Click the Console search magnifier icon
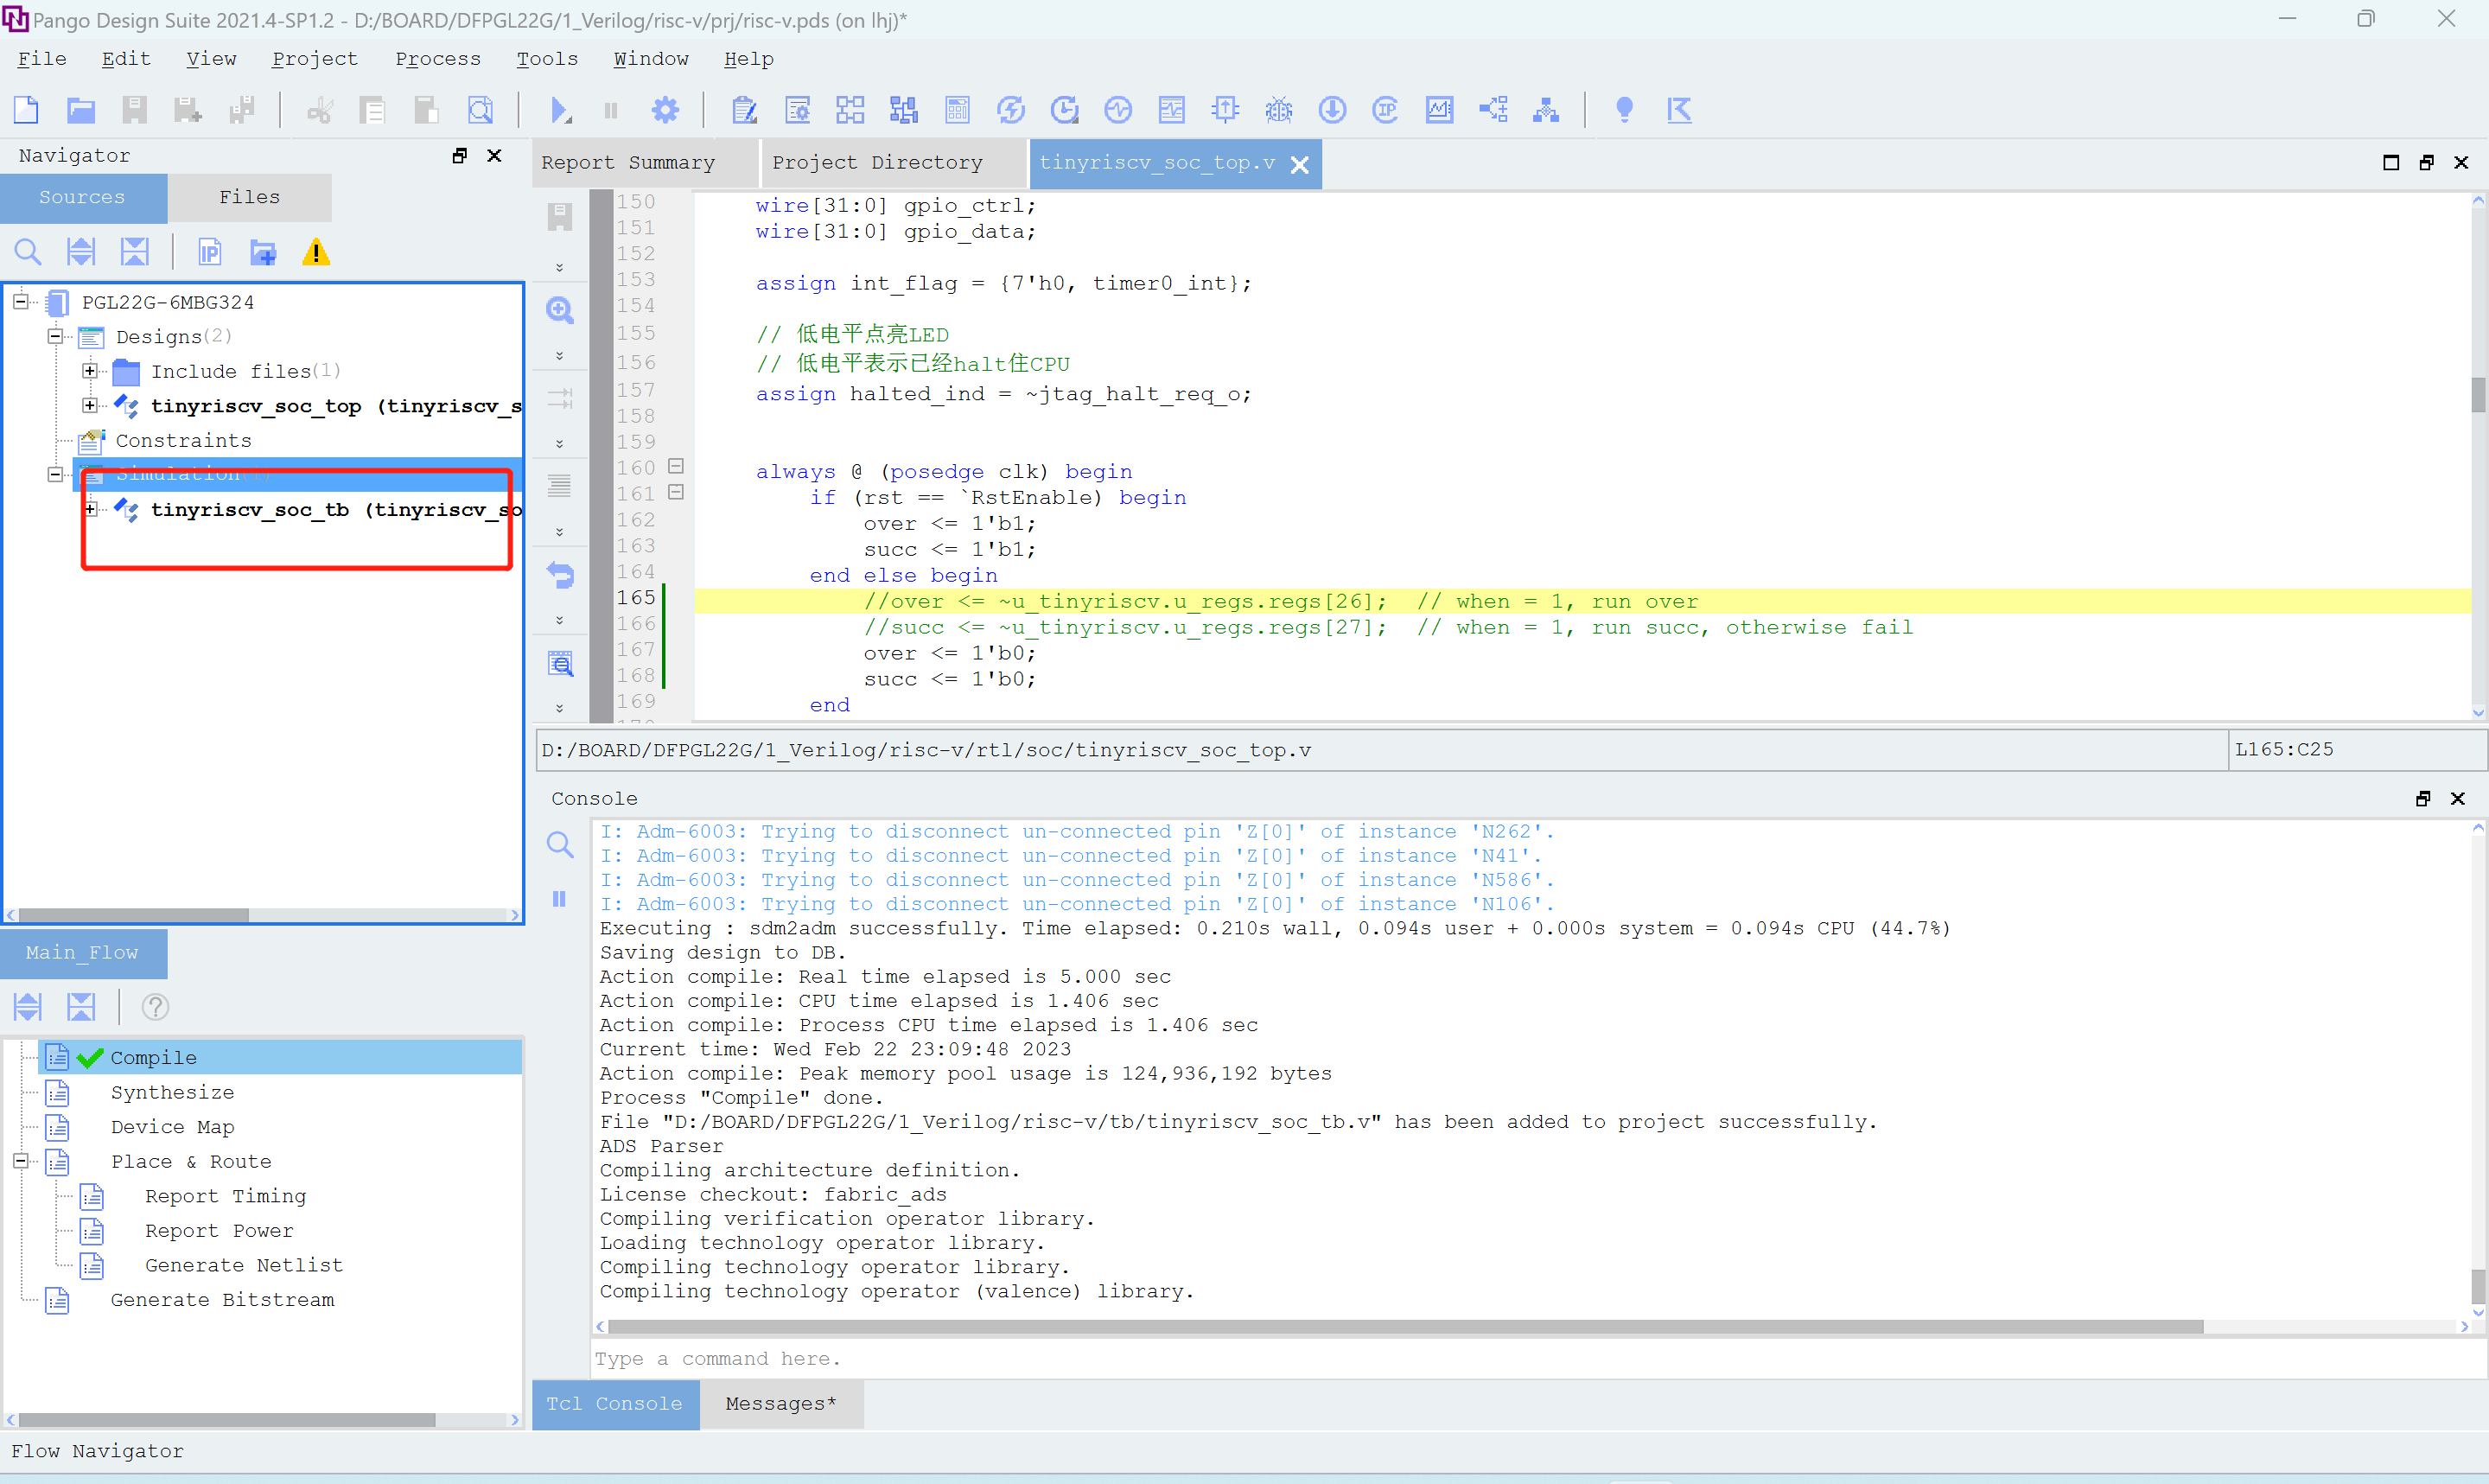Image resolution: width=2489 pixels, height=1484 pixels. 560,845
